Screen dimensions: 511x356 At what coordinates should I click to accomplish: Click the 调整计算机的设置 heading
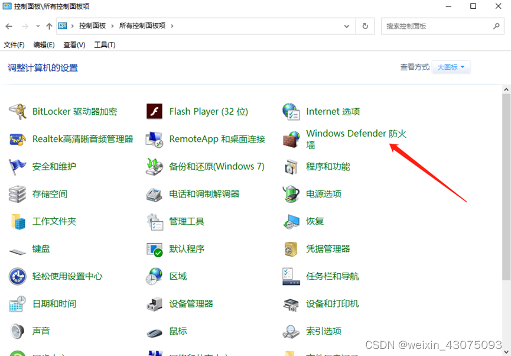(43, 68)
